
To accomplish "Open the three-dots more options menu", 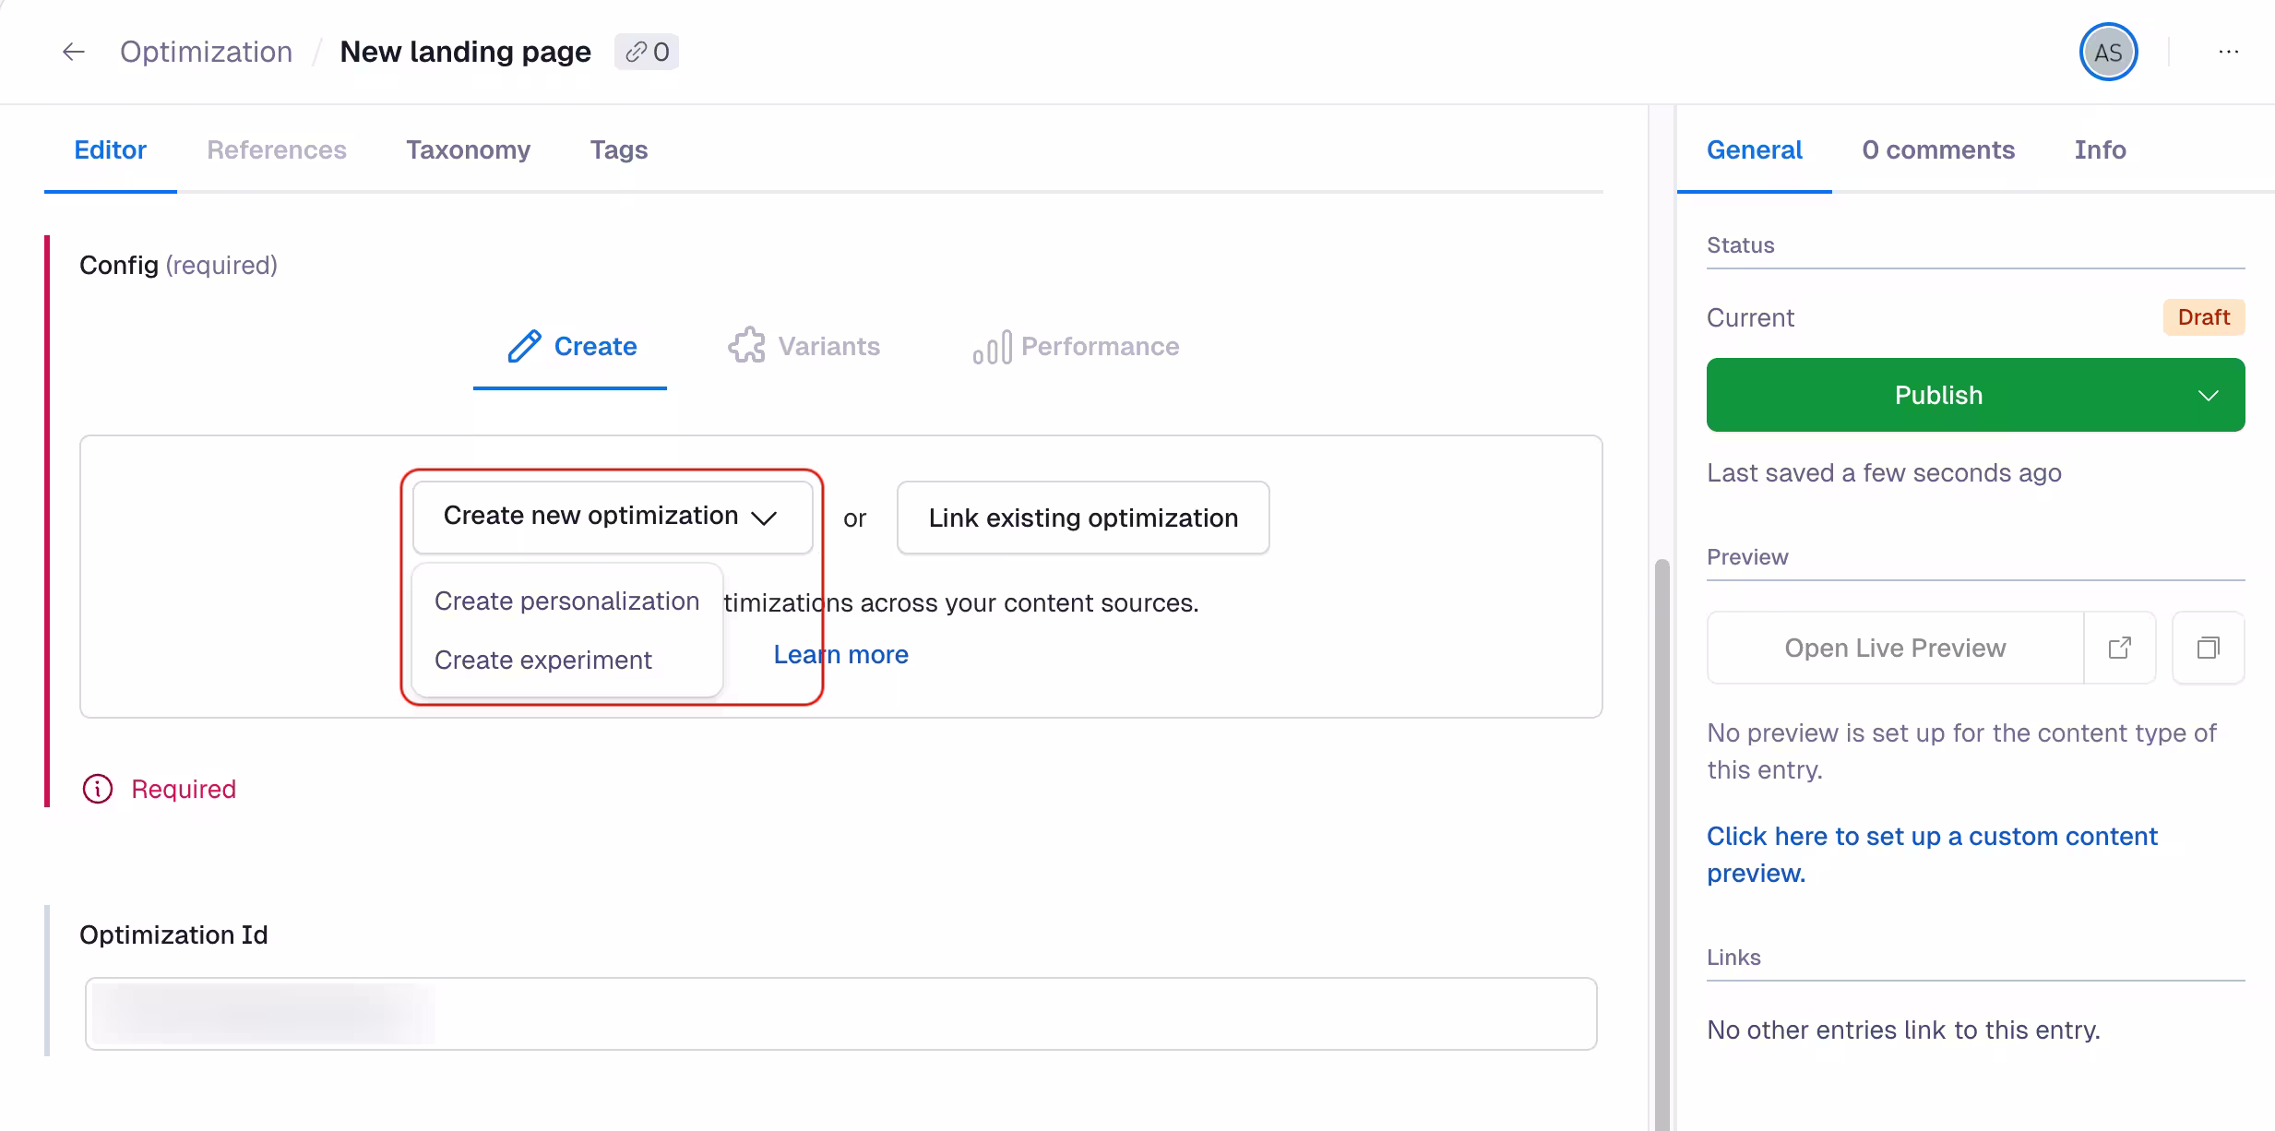I will coord(2228,52).
